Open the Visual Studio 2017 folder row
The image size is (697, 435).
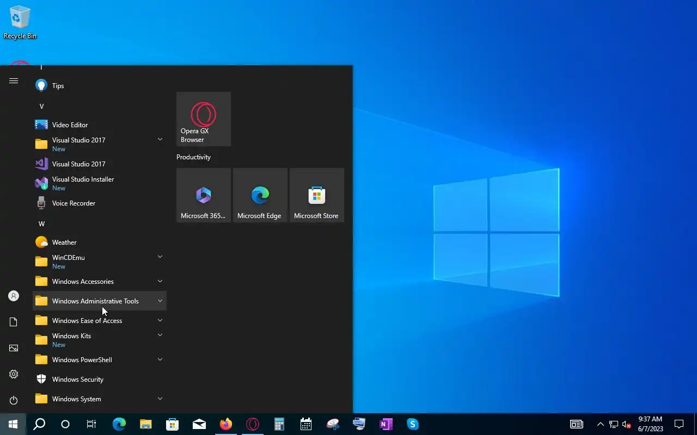[x=100, y=144]
